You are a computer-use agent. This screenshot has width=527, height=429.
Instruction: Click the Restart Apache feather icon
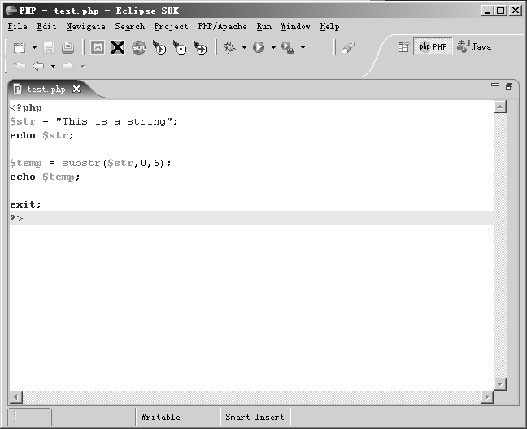[x=200, y=47]
